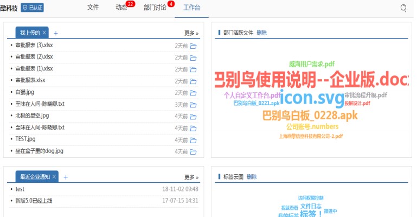Click 巴别鸟白板_0221.apk in the cloud
The width and height of the screenshot is (417, 217).
click(256, 103)
